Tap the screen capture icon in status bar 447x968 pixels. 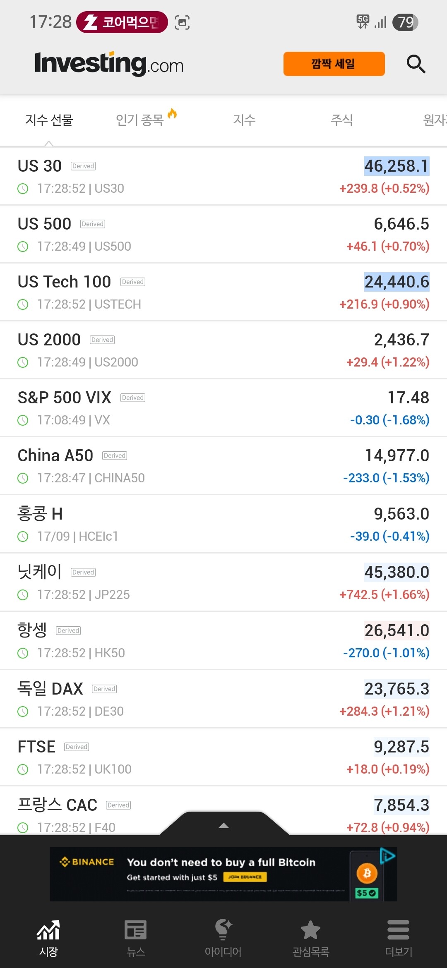coord(182,22)
